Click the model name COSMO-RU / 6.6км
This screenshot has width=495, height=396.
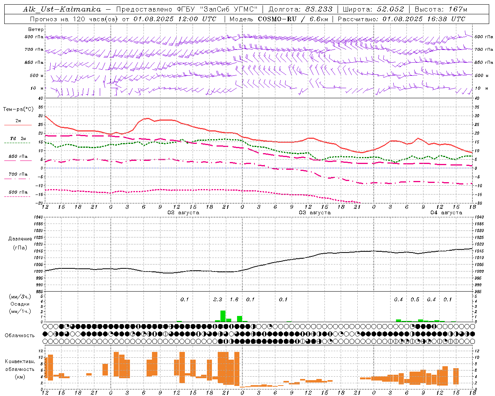point(293,19)
